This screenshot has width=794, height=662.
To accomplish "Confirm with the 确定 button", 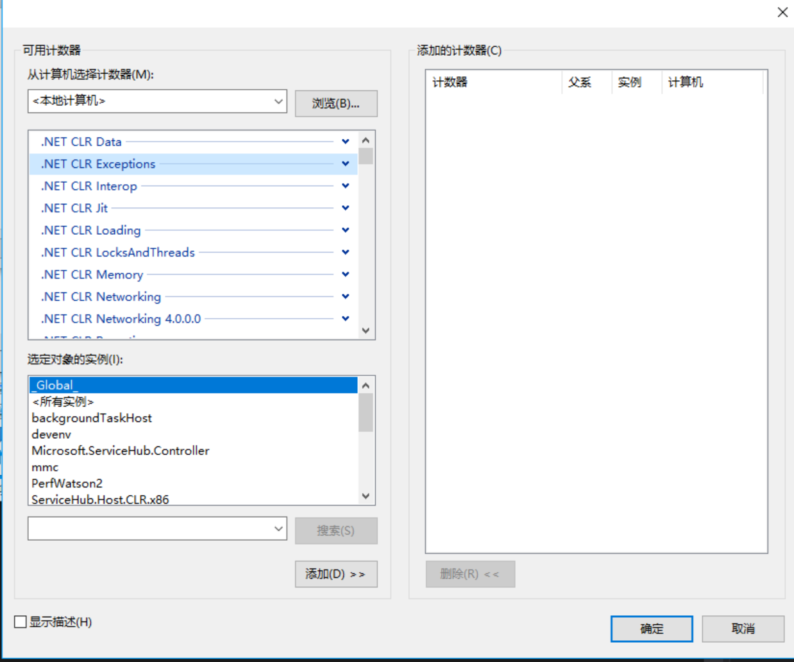I will pos(651,629).
